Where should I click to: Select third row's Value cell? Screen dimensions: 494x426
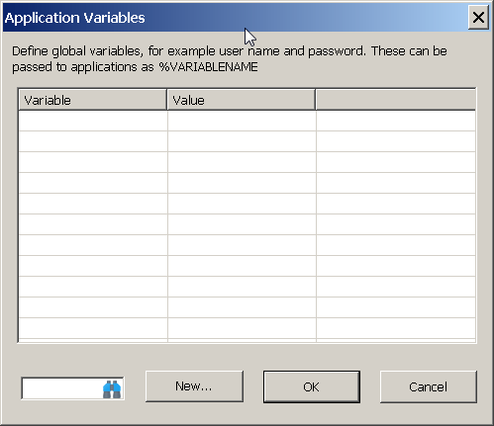(x=242, y=162)
